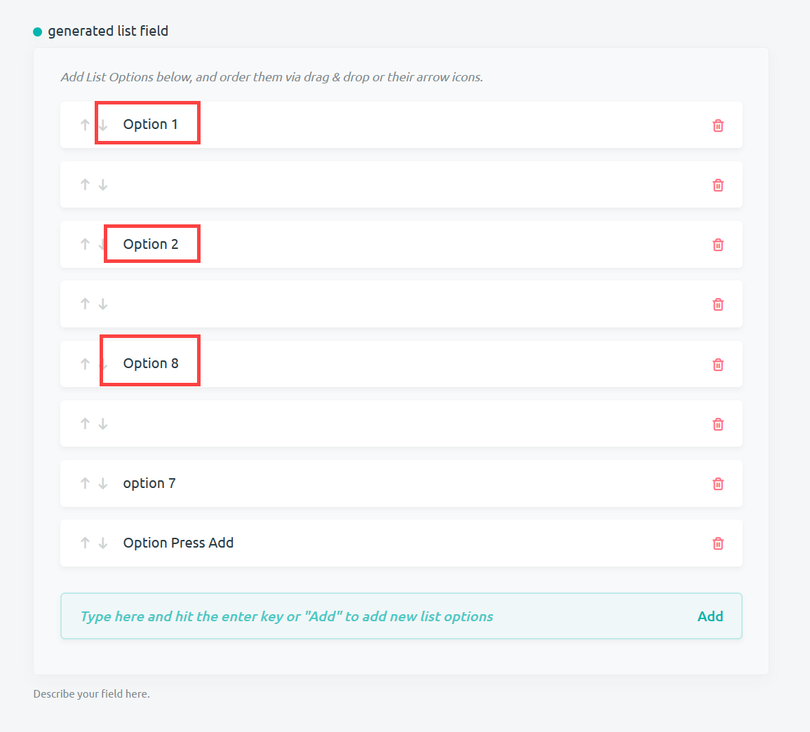Delete the Option 8 row using its trash icon

717,364
